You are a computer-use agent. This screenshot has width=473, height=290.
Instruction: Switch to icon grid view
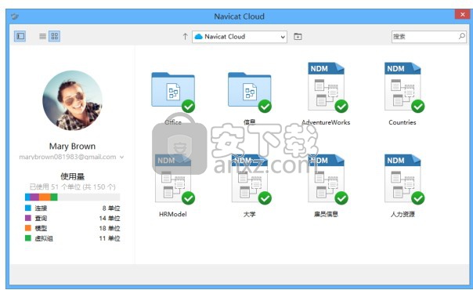pos(55,36)
